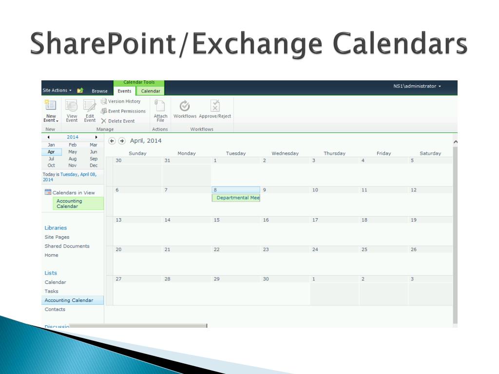The image size is (499, 374).
Task: Expand the New Event dropdown arrow
Action: click(58, 121)
